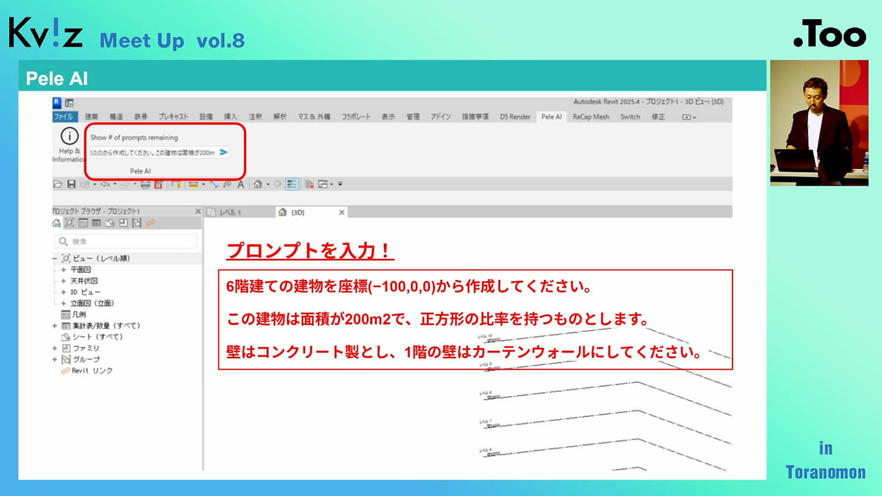The width and height of the screenshot is (882, 496).
Task: Open the ReCap Mesh ribbon tab
Action: pos(590,117)
